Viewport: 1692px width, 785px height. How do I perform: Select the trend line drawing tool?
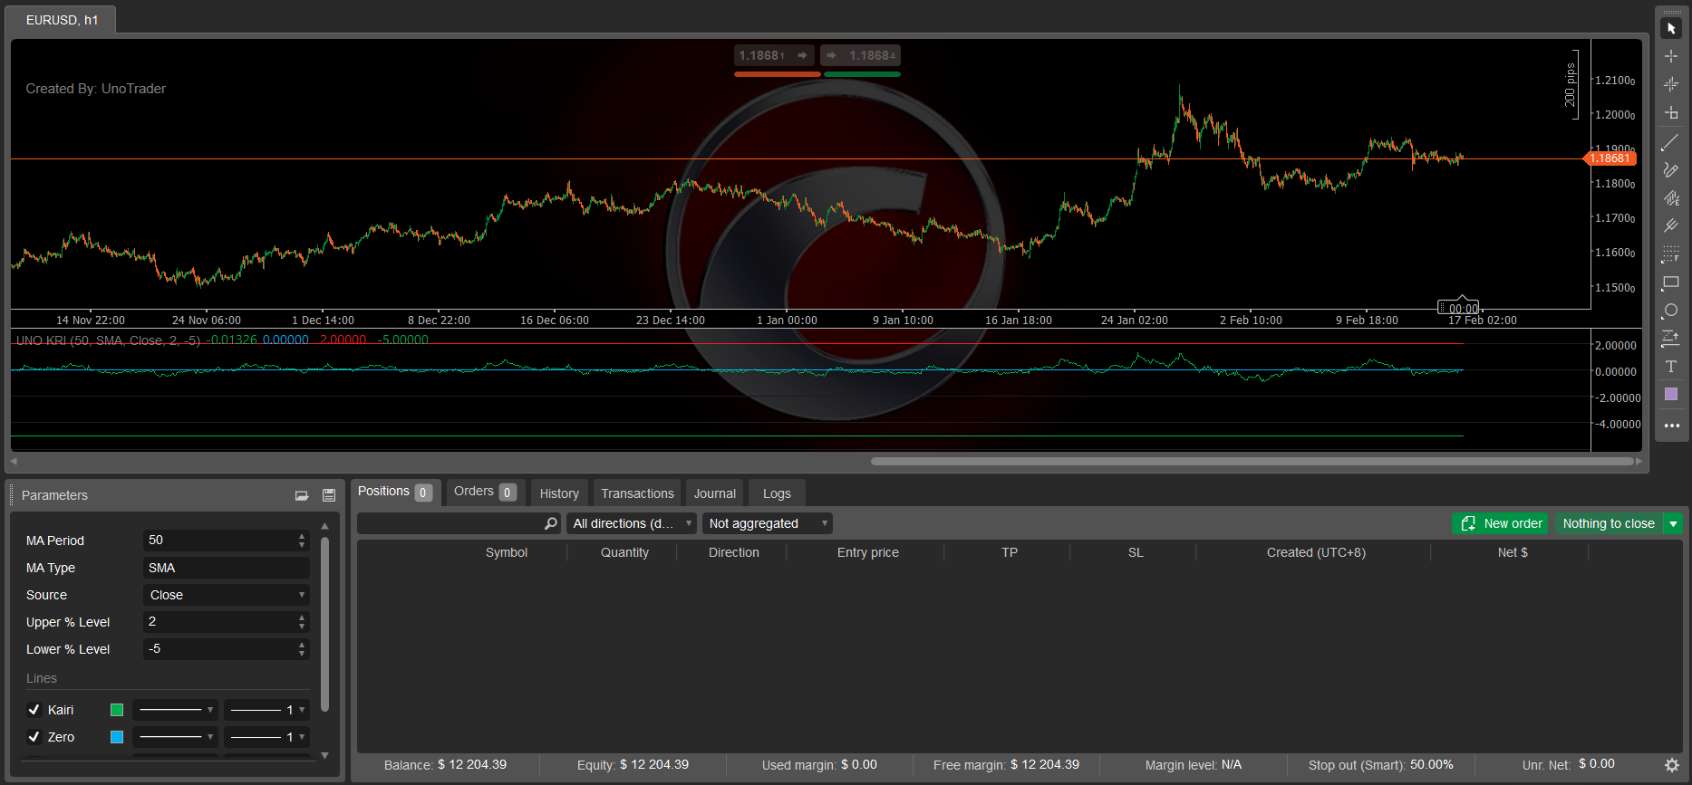point(1670,143)
